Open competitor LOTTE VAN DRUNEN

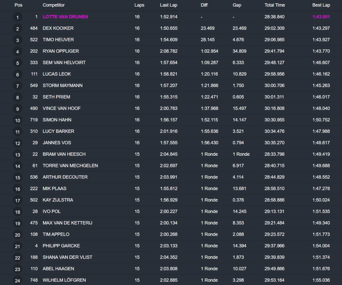click(x=65, y=17)
